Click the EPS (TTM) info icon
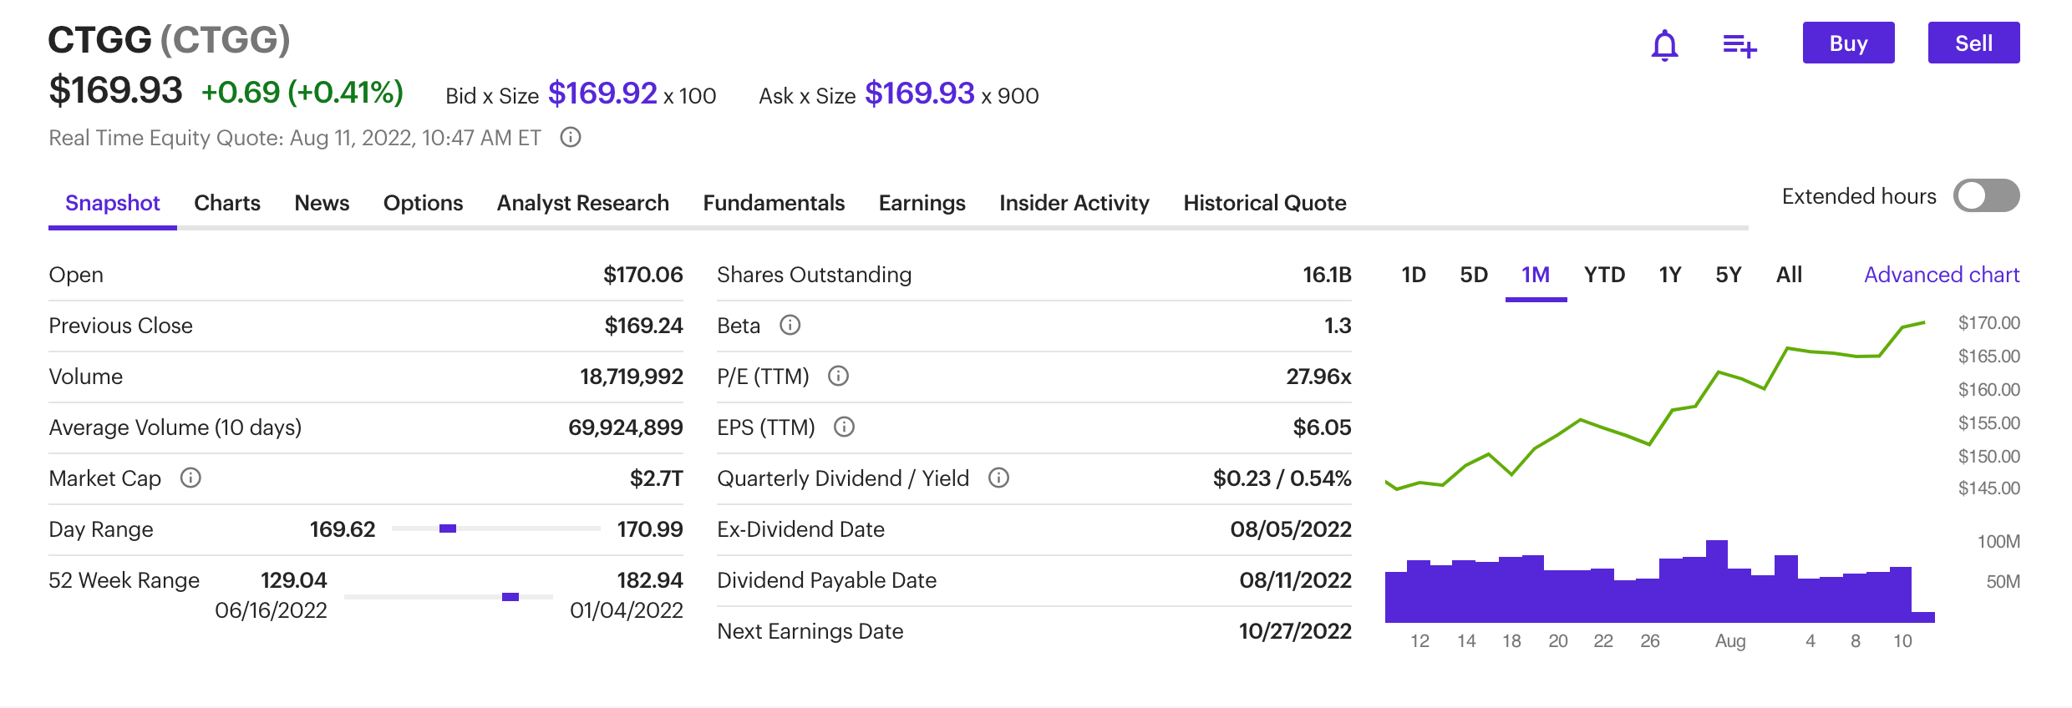Viewport: 2072px width, 708px height. 844,427
